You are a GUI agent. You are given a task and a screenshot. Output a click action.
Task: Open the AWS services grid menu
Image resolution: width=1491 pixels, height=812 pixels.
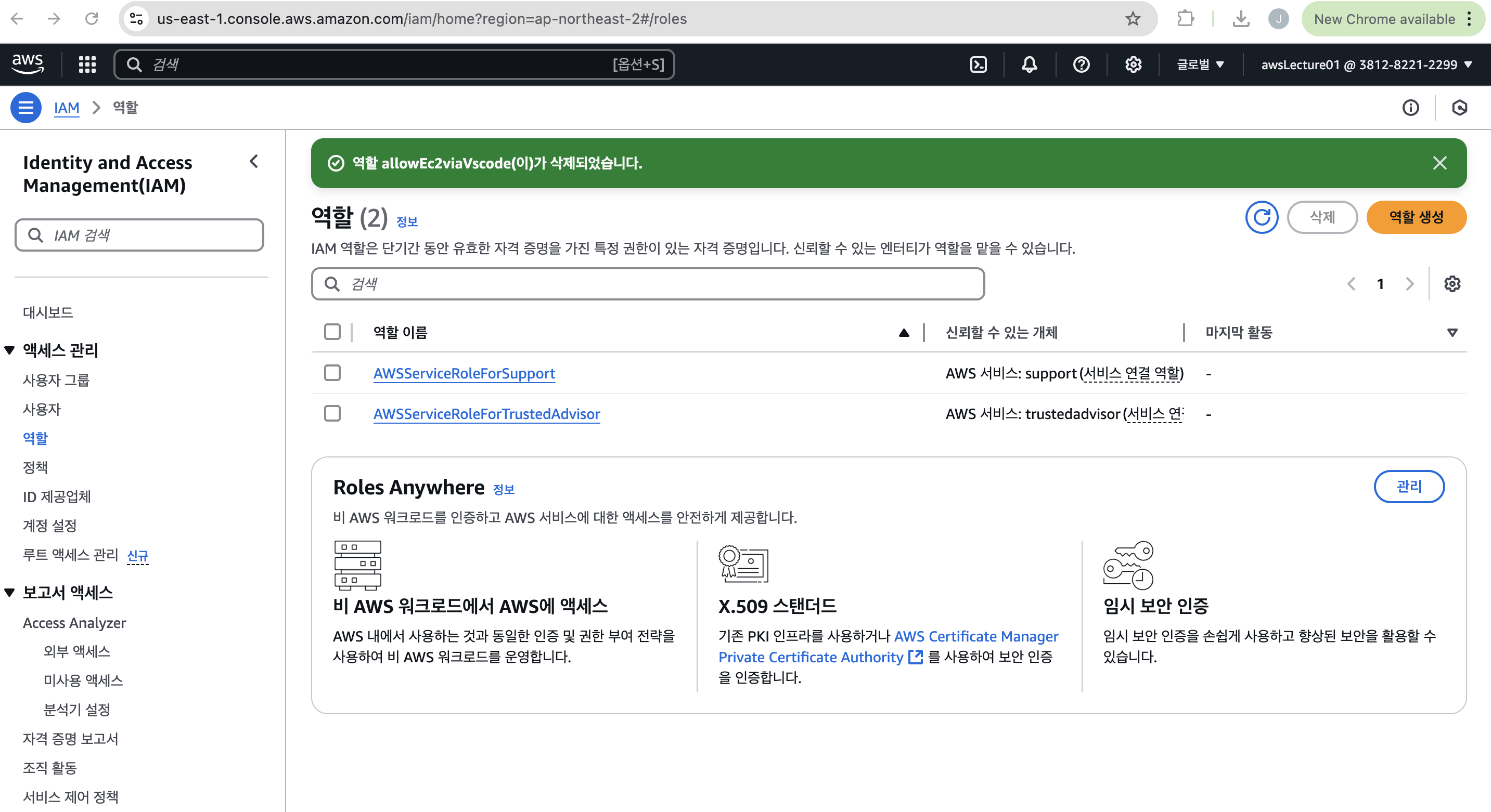[x=87, y=64]
